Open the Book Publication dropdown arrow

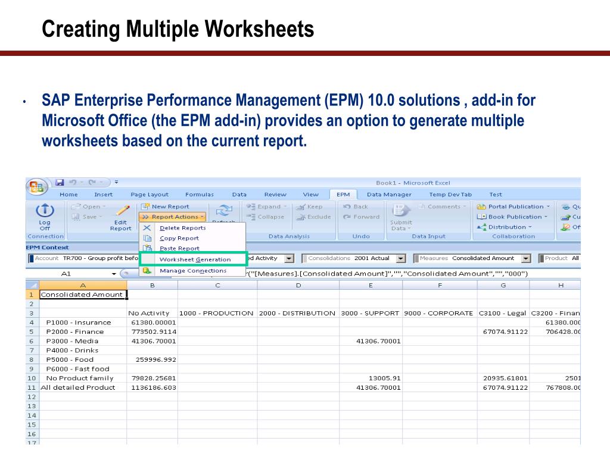tap(546, 217)
